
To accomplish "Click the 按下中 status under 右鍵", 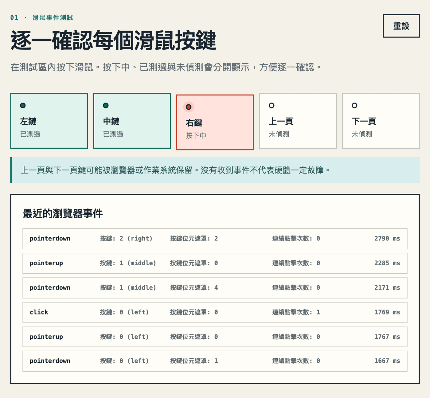I will tap(196, 135).
